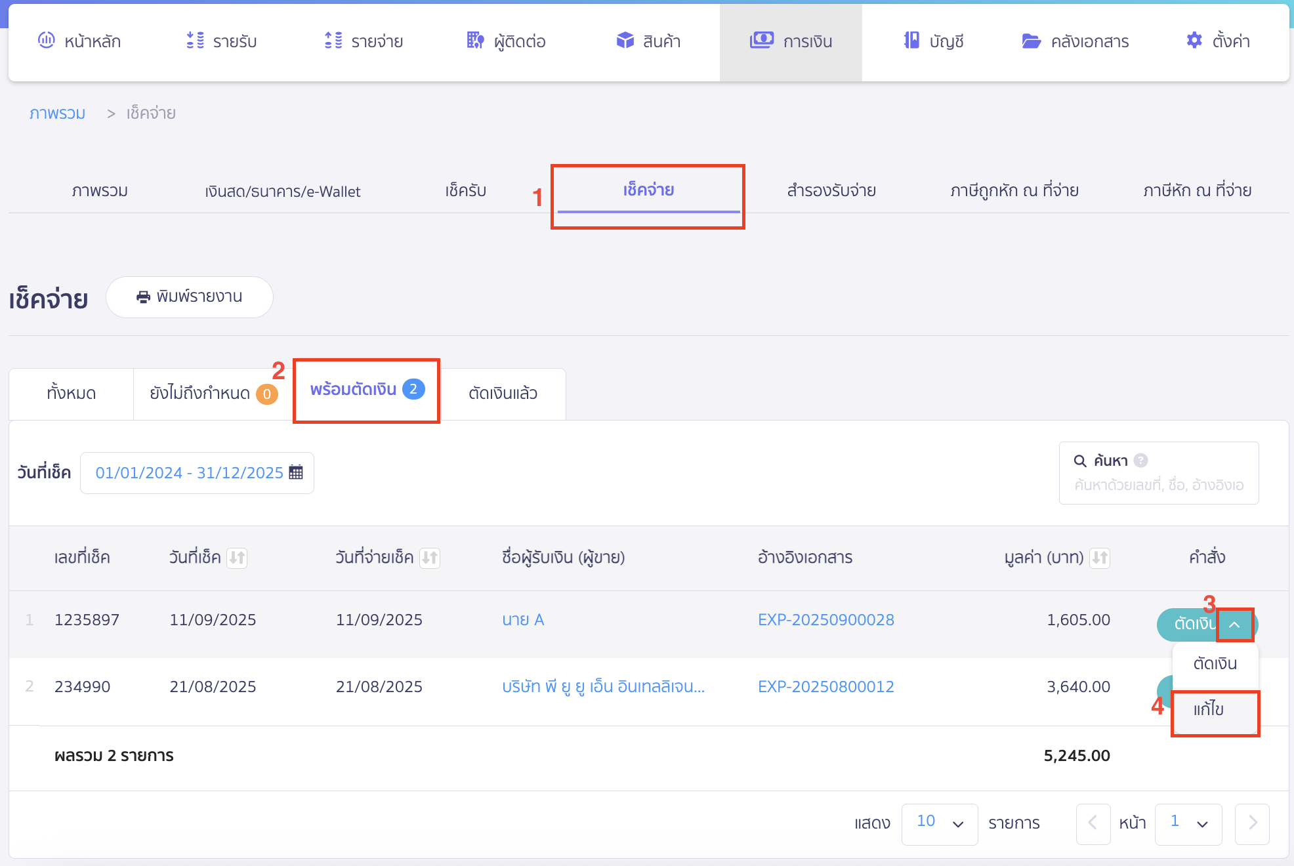This screenshot has height=866, width=1294.
Task: Show the ยังไม่ถึงกำหนด filter tab
Action: [x=213, y=394]
